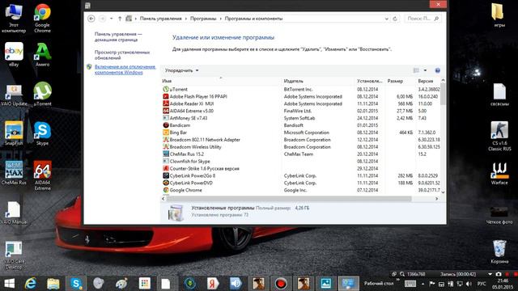Click the Bandicam record taskbar icon
518x291 pixels.
pos(281,284)
